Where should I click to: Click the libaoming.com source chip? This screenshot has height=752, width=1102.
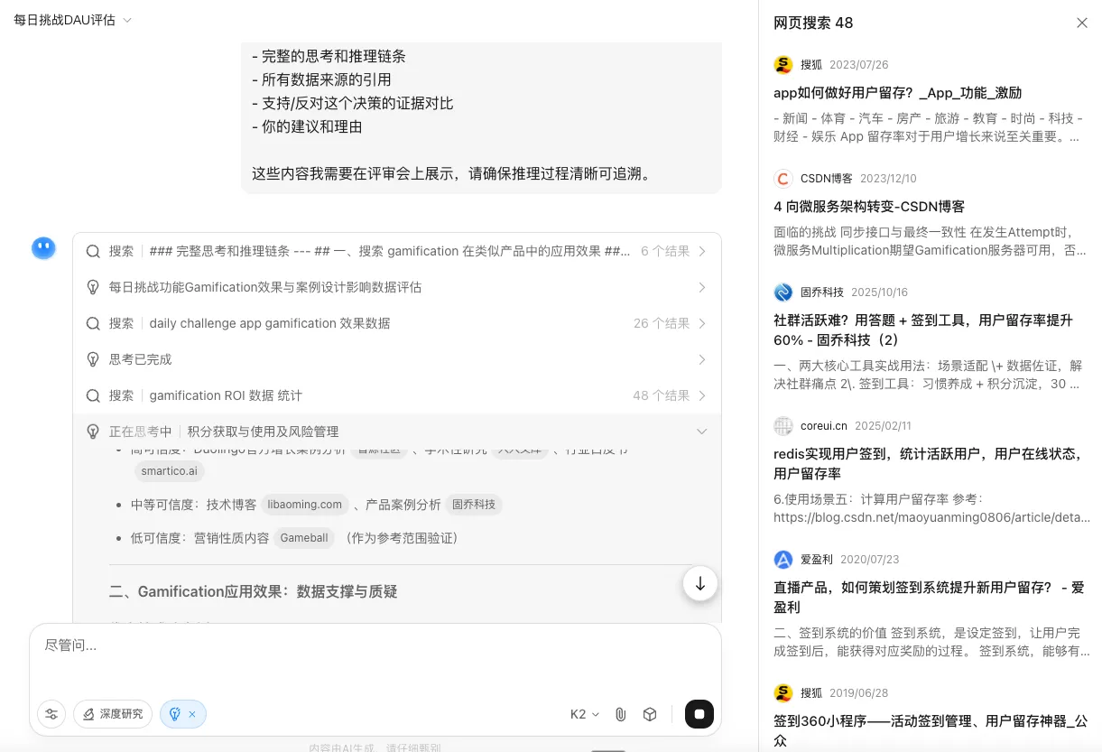[305, 505]
